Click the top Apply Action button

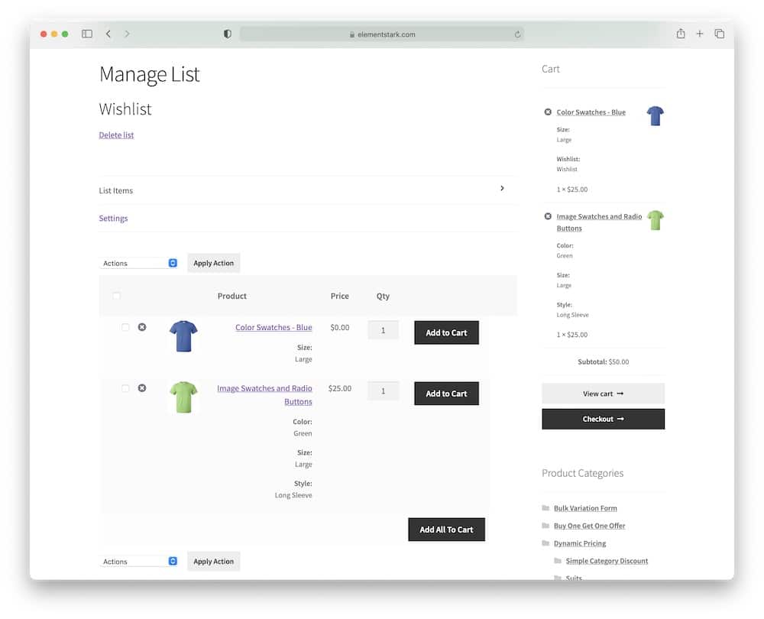tap(213, 263)
